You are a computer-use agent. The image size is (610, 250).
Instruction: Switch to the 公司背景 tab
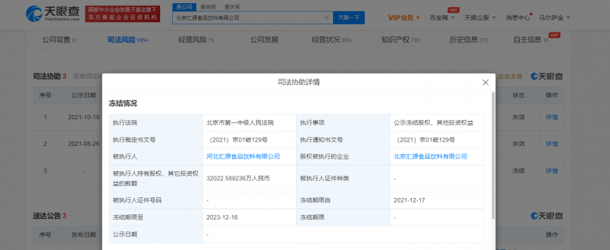click(x=60, y=40)
